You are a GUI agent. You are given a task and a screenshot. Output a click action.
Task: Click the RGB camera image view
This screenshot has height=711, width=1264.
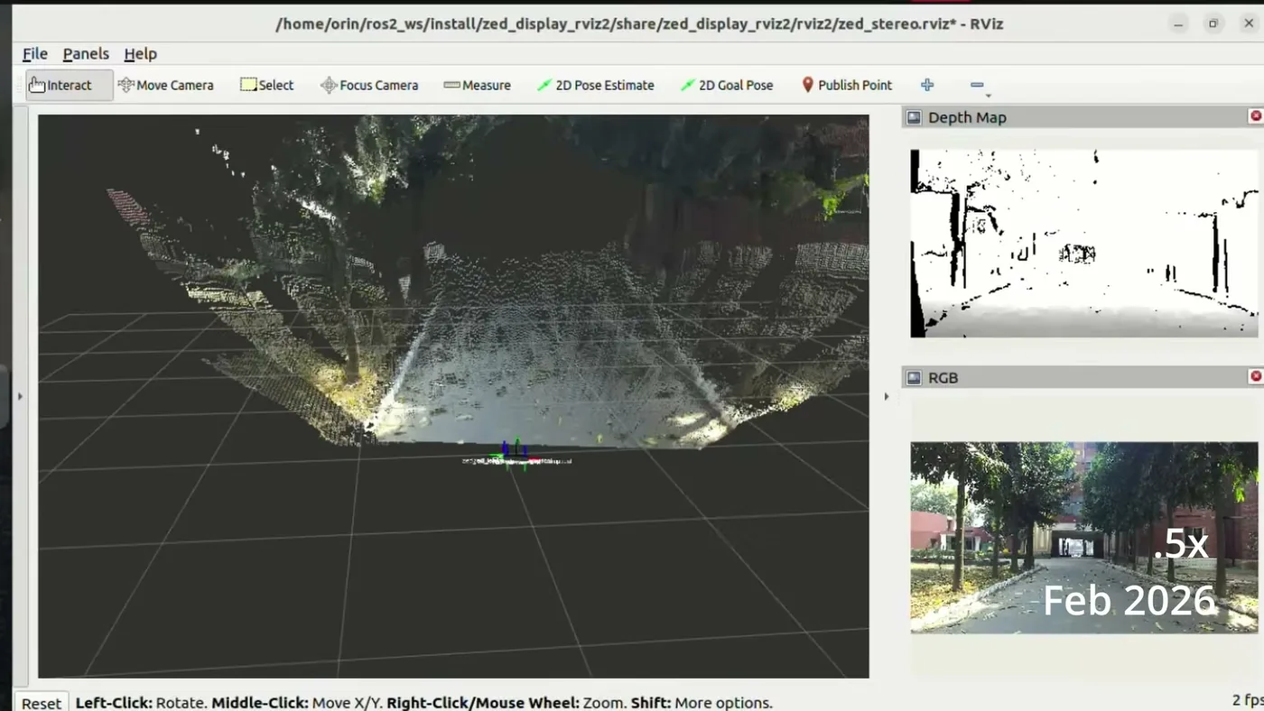(x=1083, y=537)
